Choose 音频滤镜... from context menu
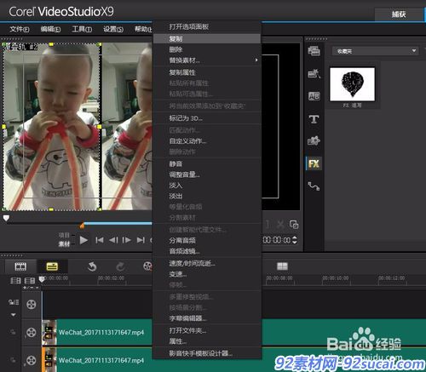The height and width of the screenshot is (372, 426). pyautogui.click(x=207, y=251)
